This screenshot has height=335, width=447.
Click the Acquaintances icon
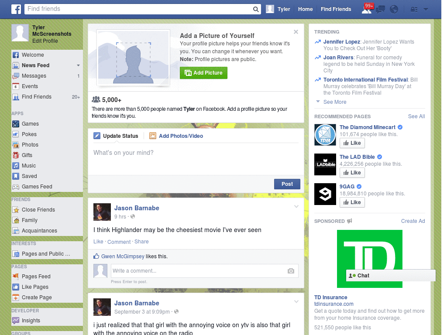click(x=16, y=231)
